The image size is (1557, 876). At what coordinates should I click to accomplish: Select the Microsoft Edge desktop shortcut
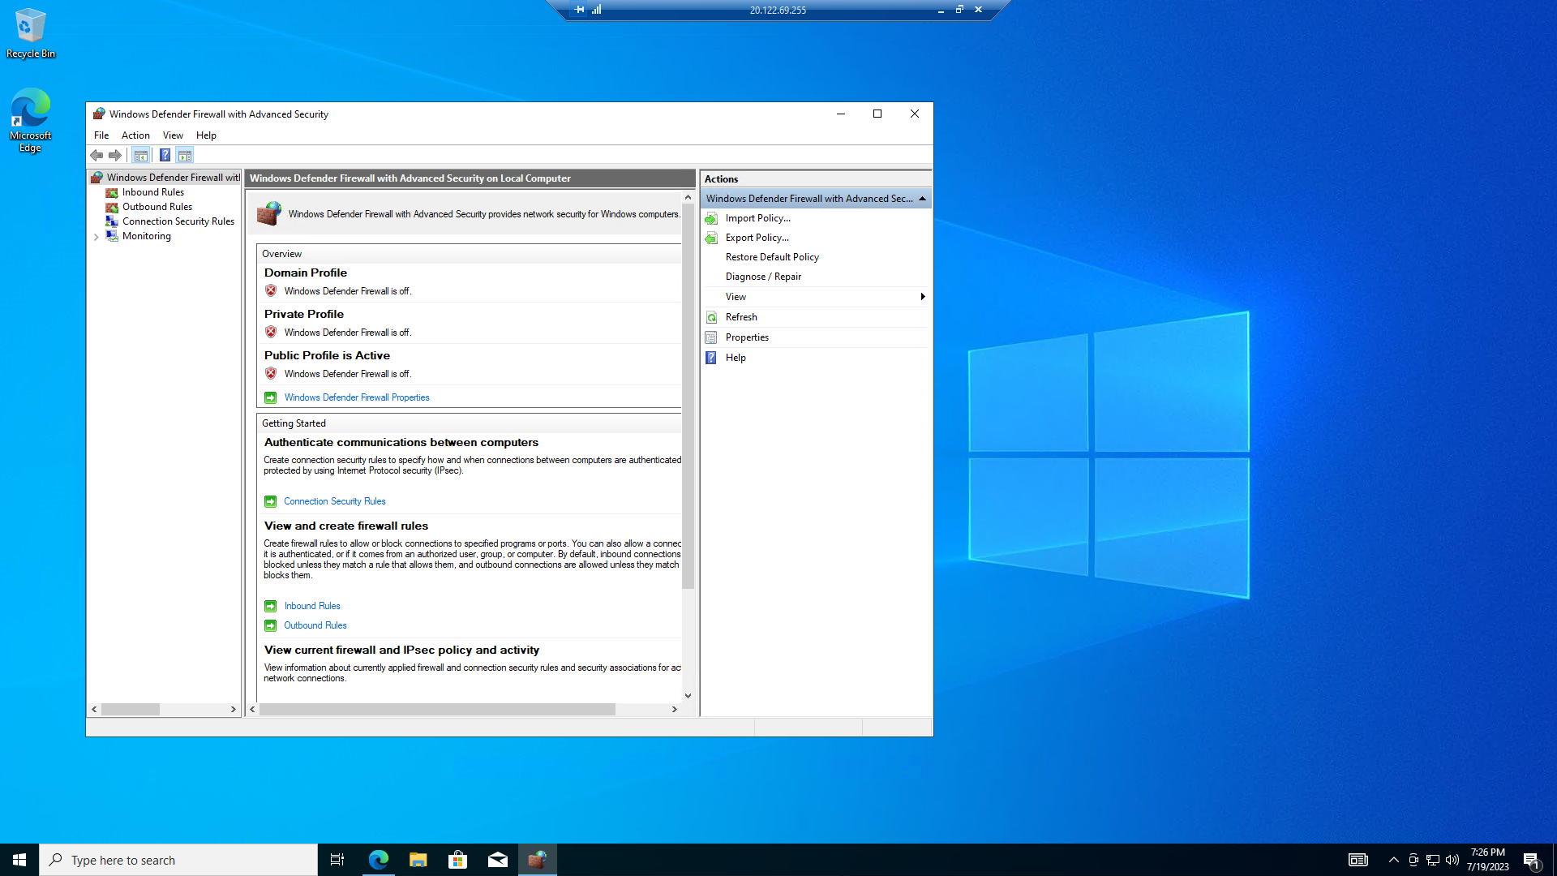(x=31, y=120)
